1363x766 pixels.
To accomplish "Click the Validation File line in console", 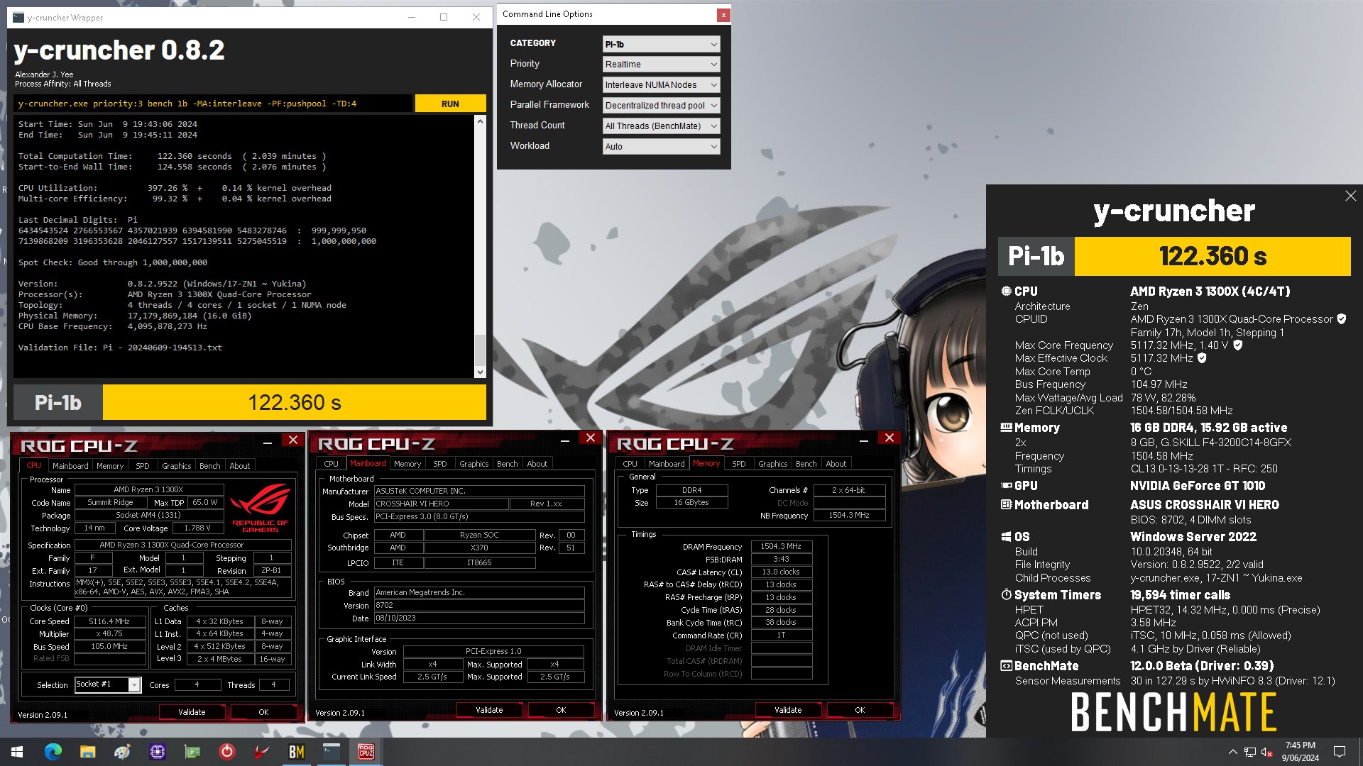I will (x=120, y=348).
